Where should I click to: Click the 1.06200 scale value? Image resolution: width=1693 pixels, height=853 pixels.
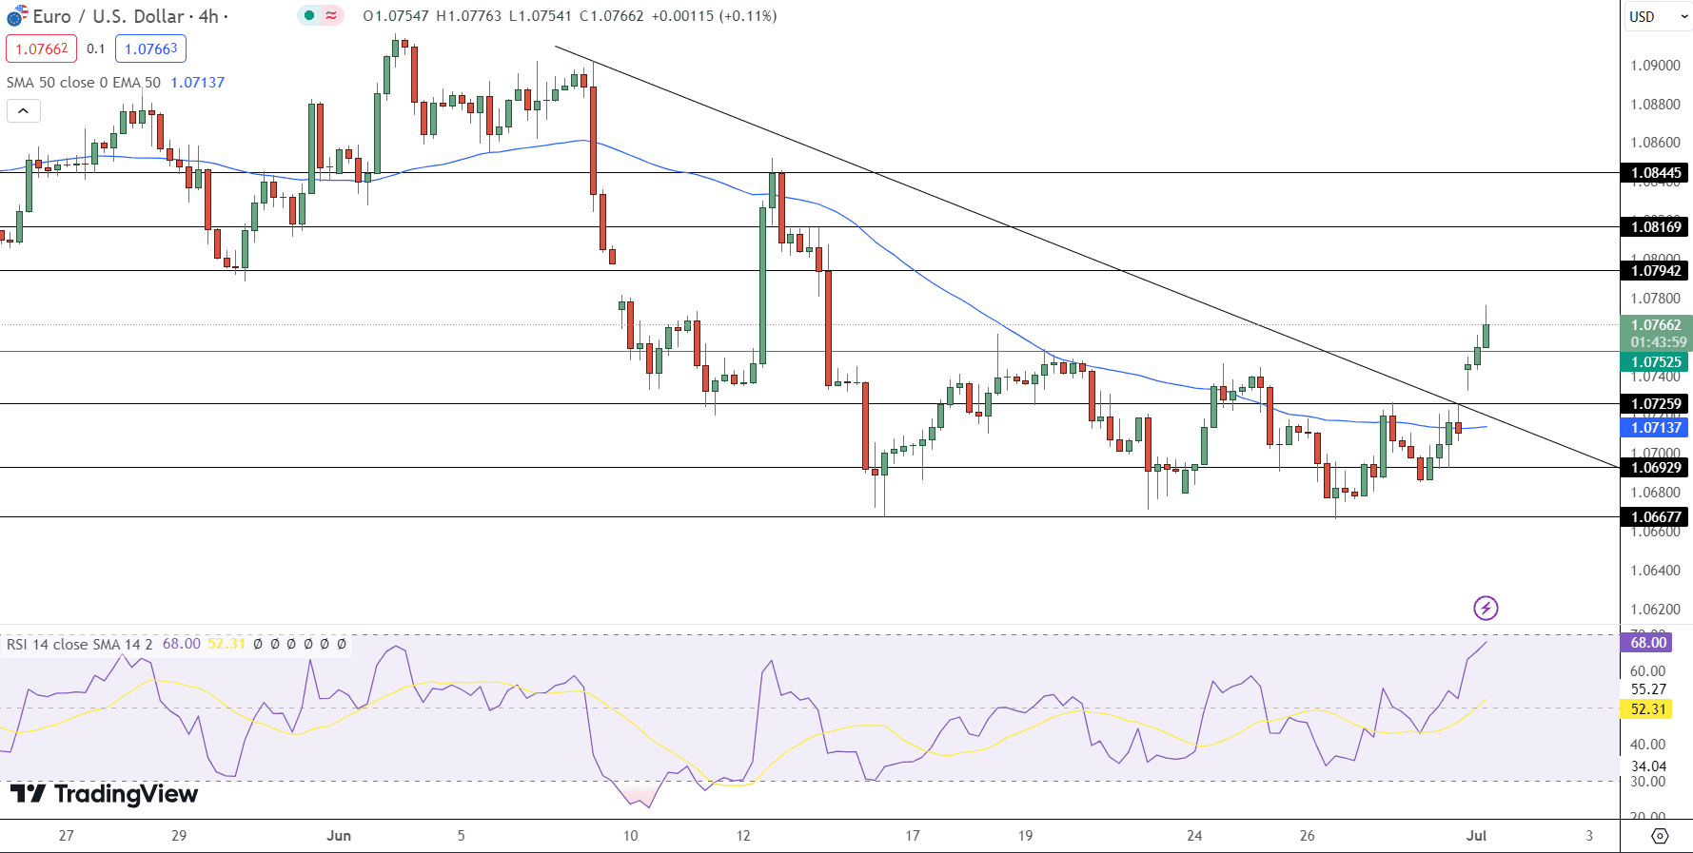pyautogui.click(x=1655, y=610)
